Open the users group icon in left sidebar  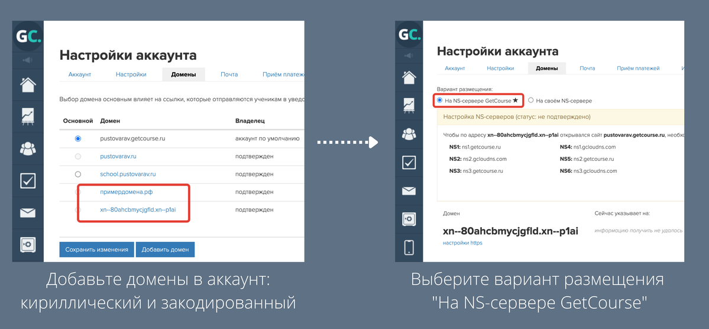[x=28, y=149]
